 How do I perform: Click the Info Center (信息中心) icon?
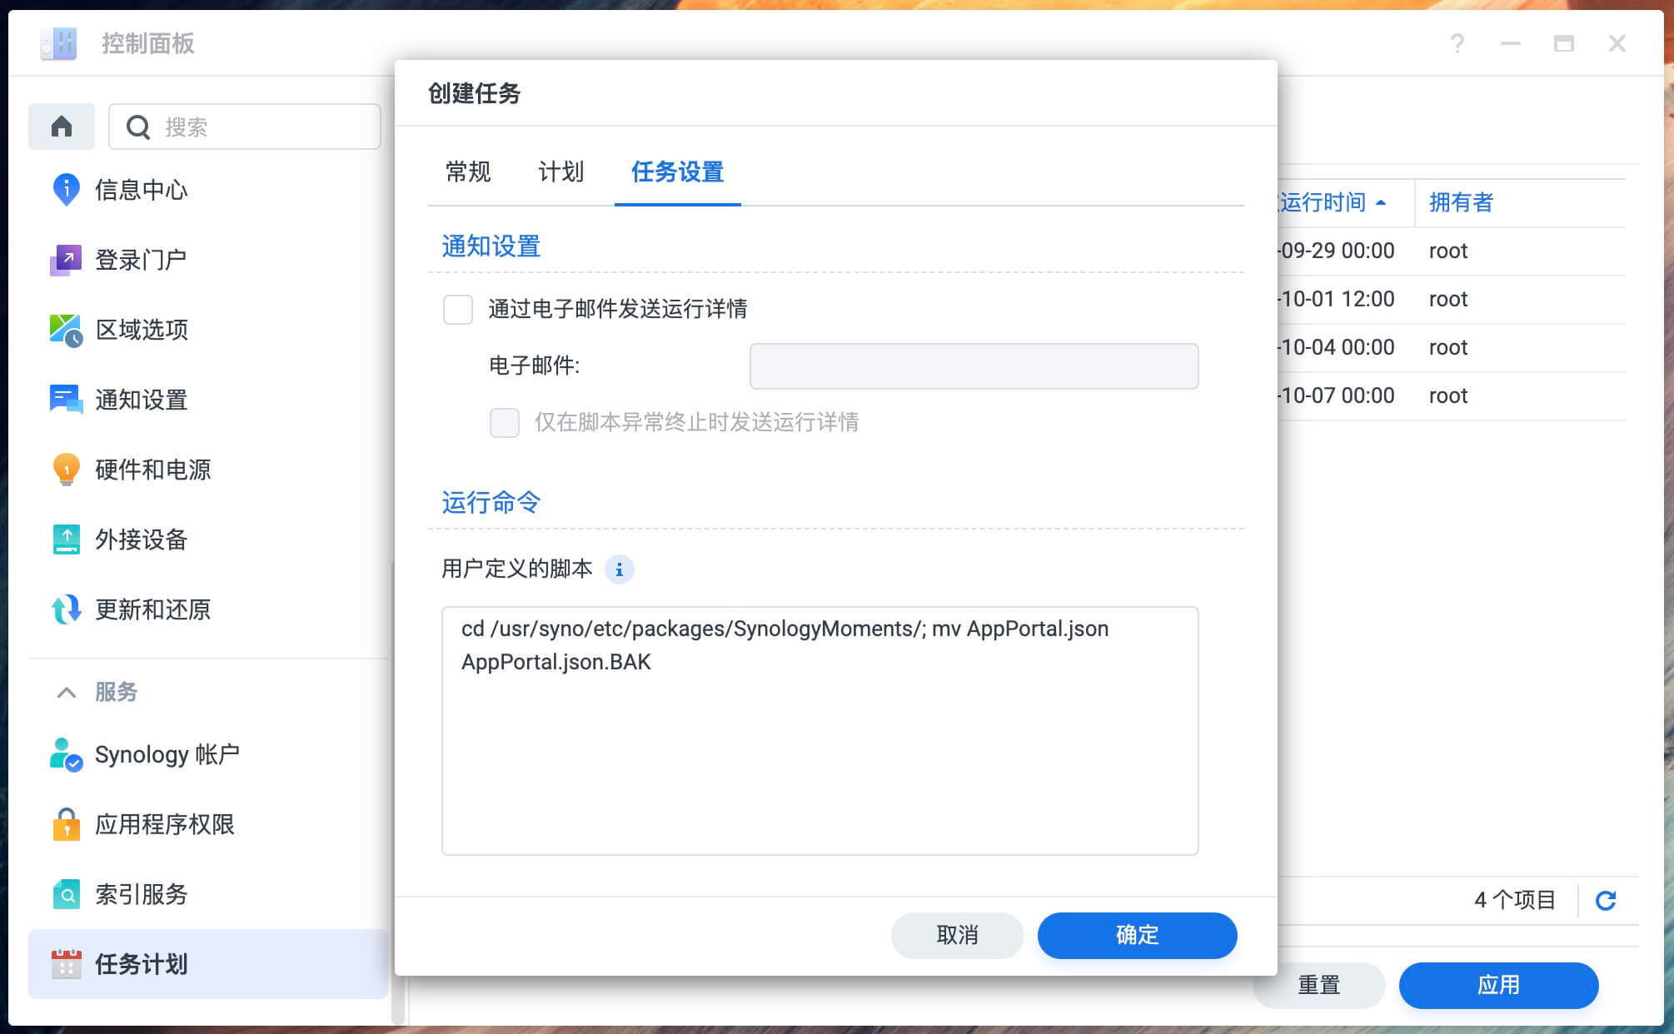tap(66, 190)
